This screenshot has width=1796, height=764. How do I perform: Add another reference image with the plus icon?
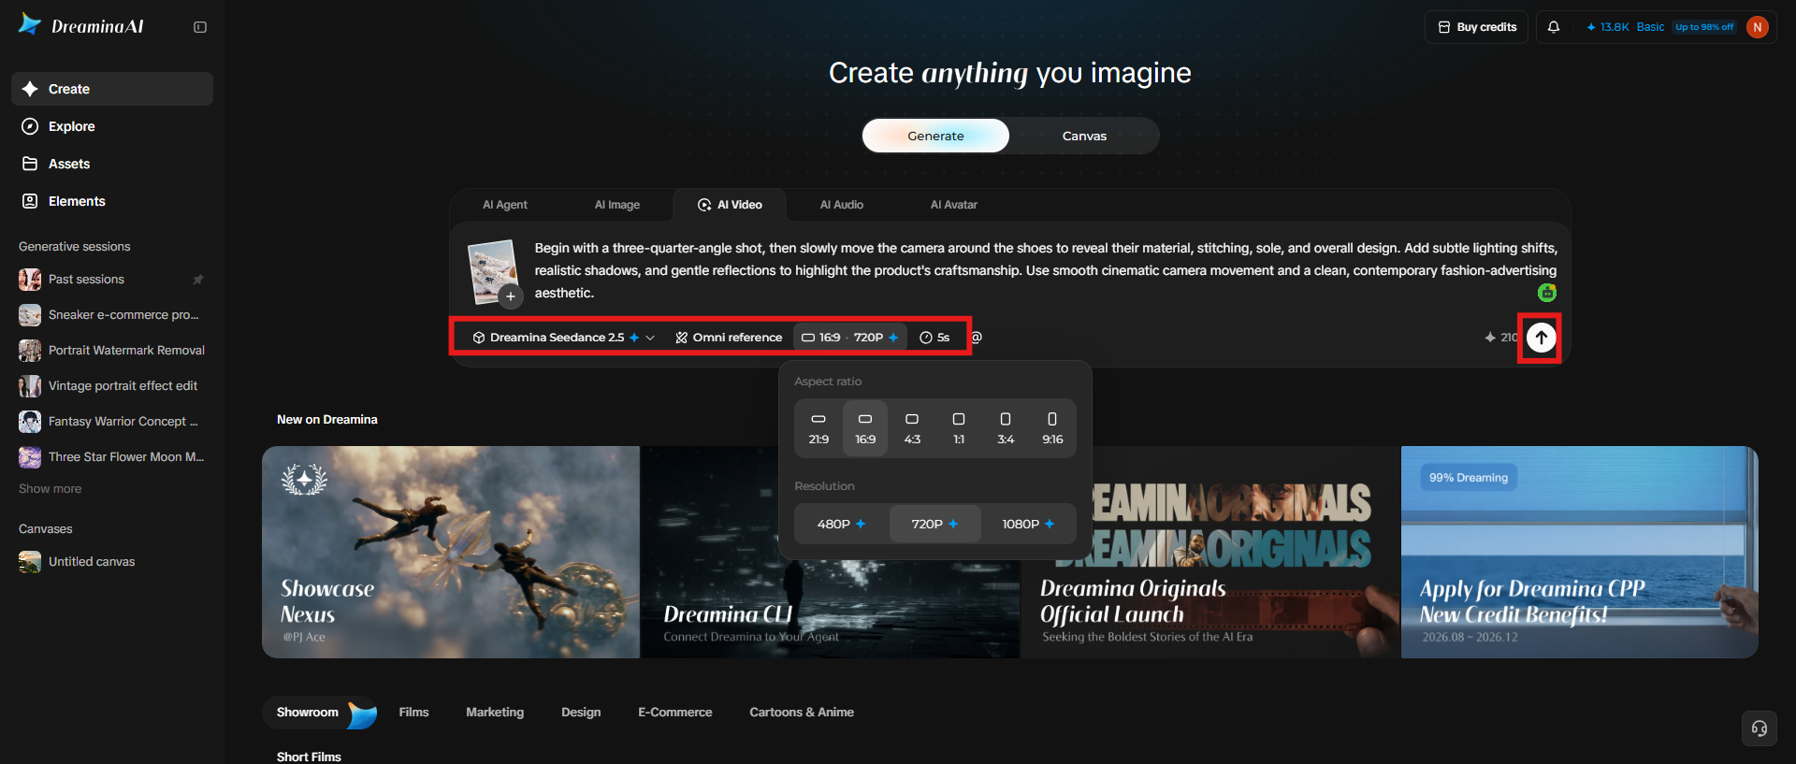(x=510, y=296)
